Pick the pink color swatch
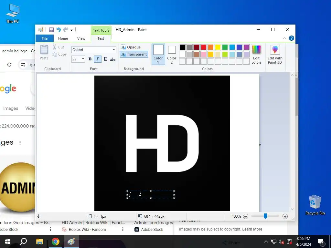 [x=204, y=54]
